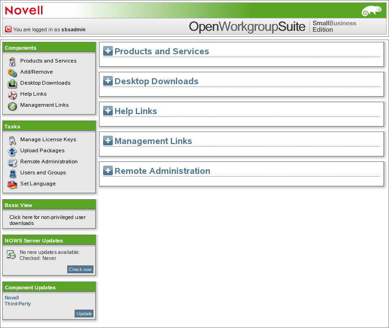
Task: Click the Set Language flags icon
Action: pyautogui.click(x=12, y=185)
